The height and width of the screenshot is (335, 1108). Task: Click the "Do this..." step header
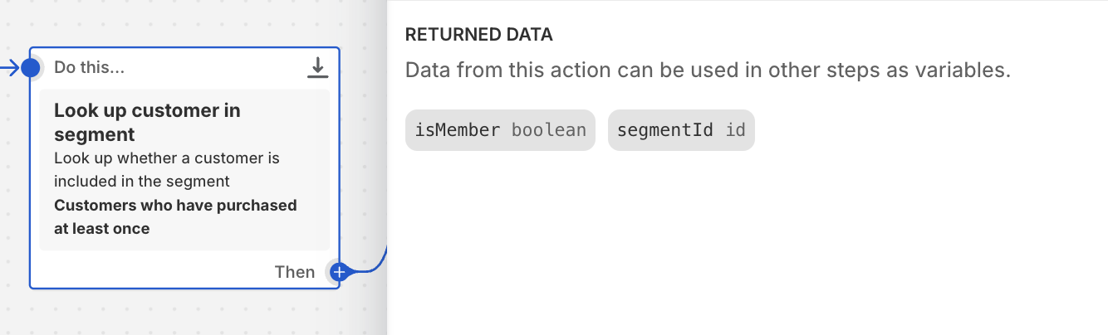pyautogui.click(x=90, y=67)
